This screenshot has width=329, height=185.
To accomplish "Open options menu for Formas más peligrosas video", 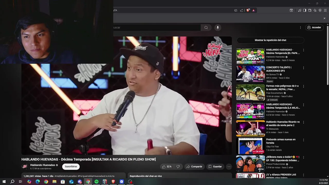I will click(x=304, y=86).
